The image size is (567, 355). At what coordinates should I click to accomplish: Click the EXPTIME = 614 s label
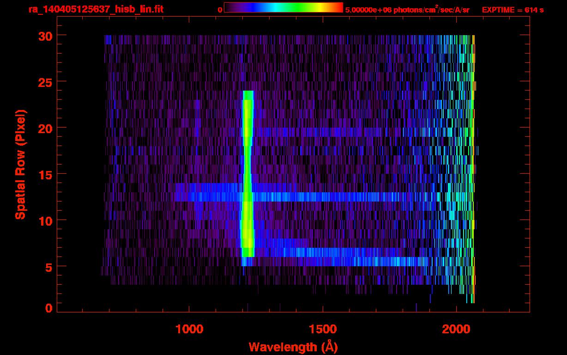[513, 10]
